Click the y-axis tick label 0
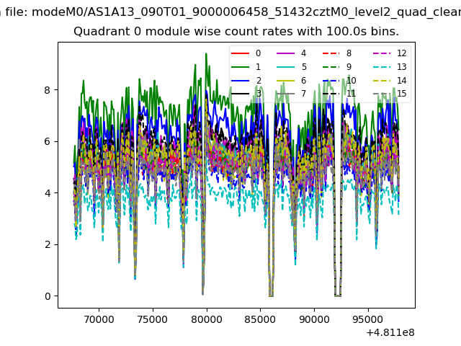Image resolution: width=461 pixels, height=346 pixels. 45,296
